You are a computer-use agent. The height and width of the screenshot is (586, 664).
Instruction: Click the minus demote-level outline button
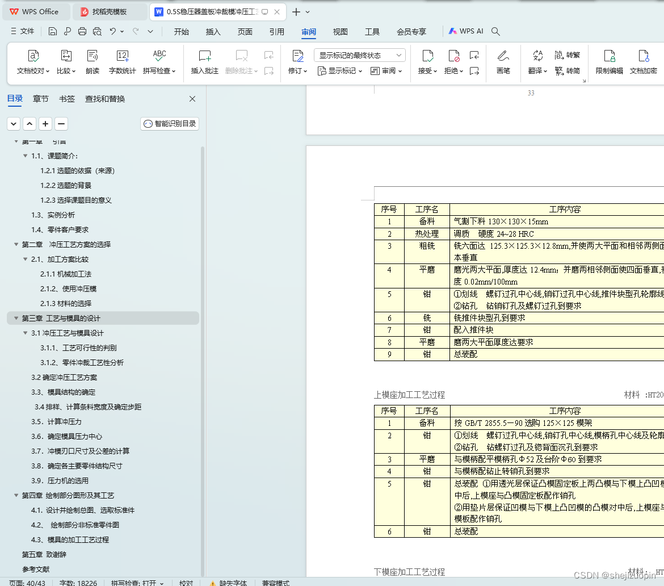tap(61, 124)
